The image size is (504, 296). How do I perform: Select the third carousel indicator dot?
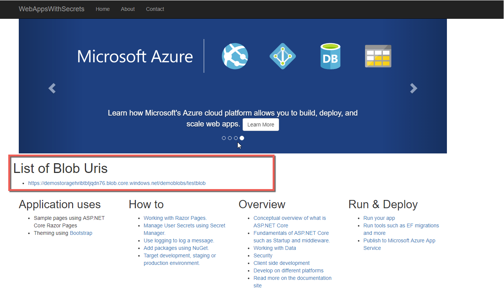pos(236,138)
